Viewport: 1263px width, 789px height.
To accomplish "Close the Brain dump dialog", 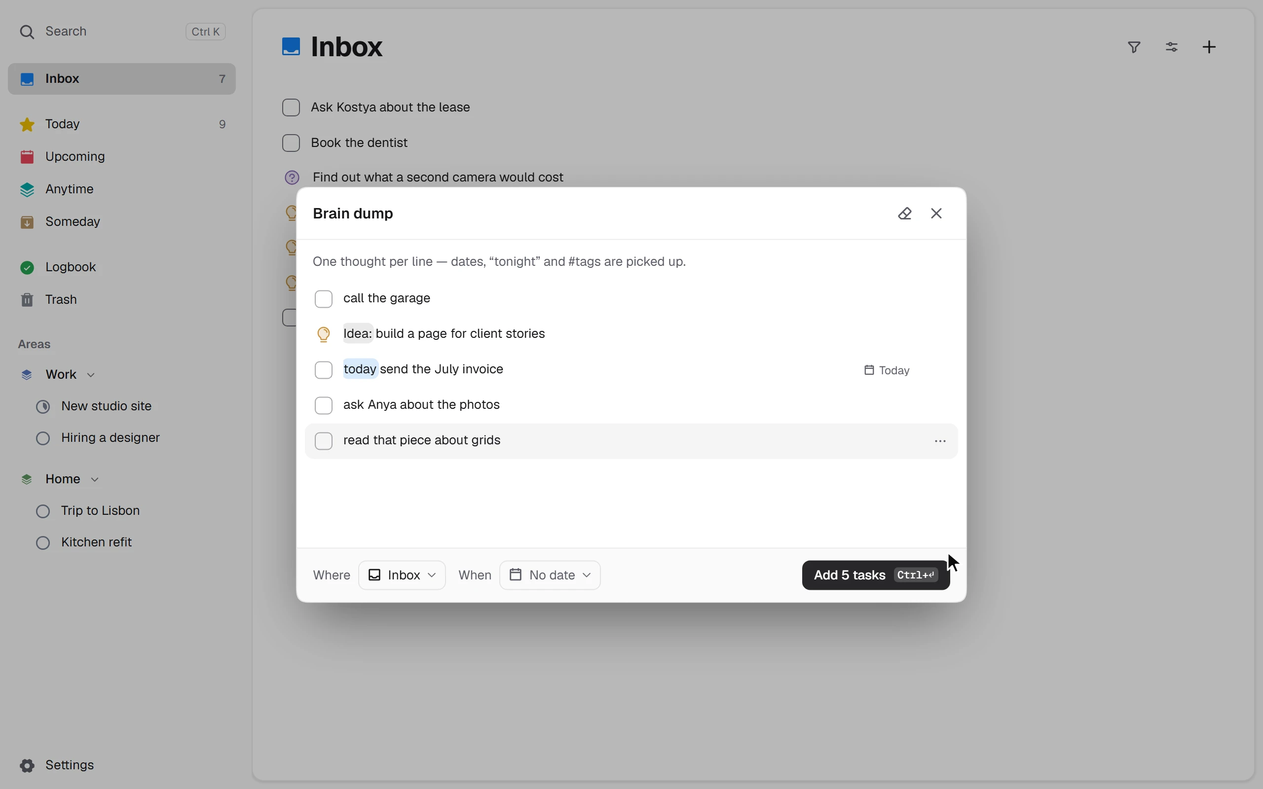I will (937, 214).
